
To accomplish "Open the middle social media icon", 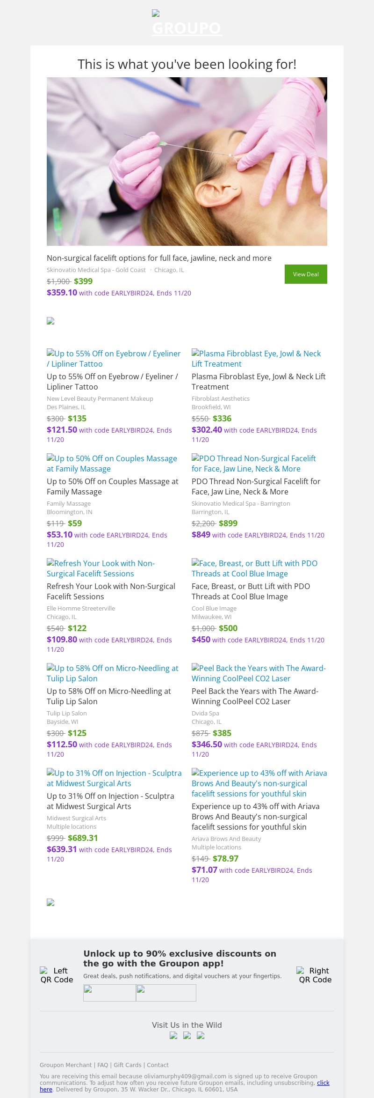I will pos(187,1035).
